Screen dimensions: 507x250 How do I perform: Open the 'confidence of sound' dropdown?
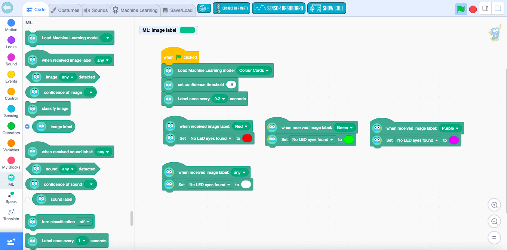[x=89, y=184]
